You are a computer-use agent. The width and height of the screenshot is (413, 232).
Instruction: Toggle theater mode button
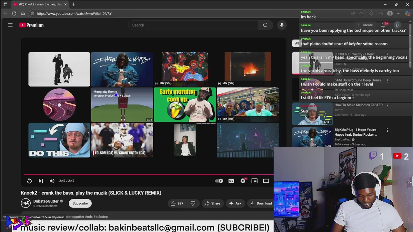[266, 181]
